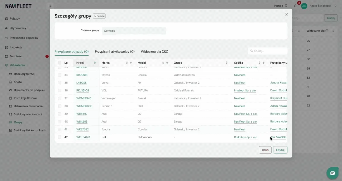Viewport: 342px width, 181px height.
Task: Open registration link WOT34123
Action: pyautogui.click(x=83, y=137)
